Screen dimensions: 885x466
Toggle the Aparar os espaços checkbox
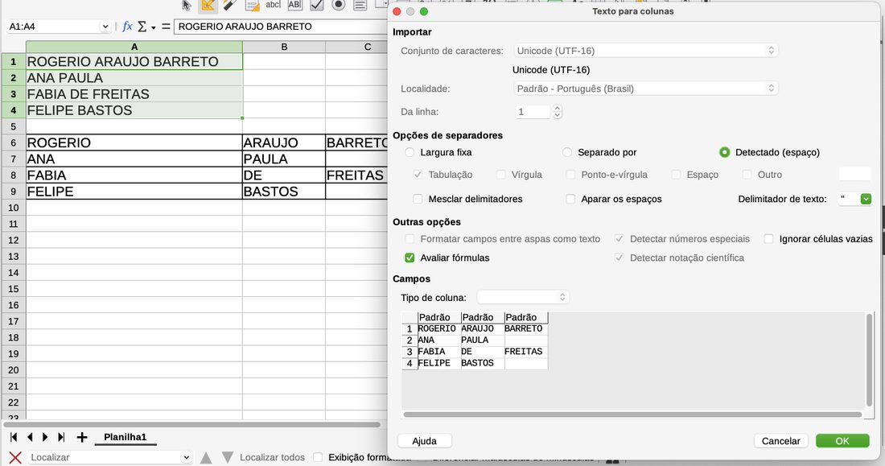pyautogui.click(x=570, y=199)
